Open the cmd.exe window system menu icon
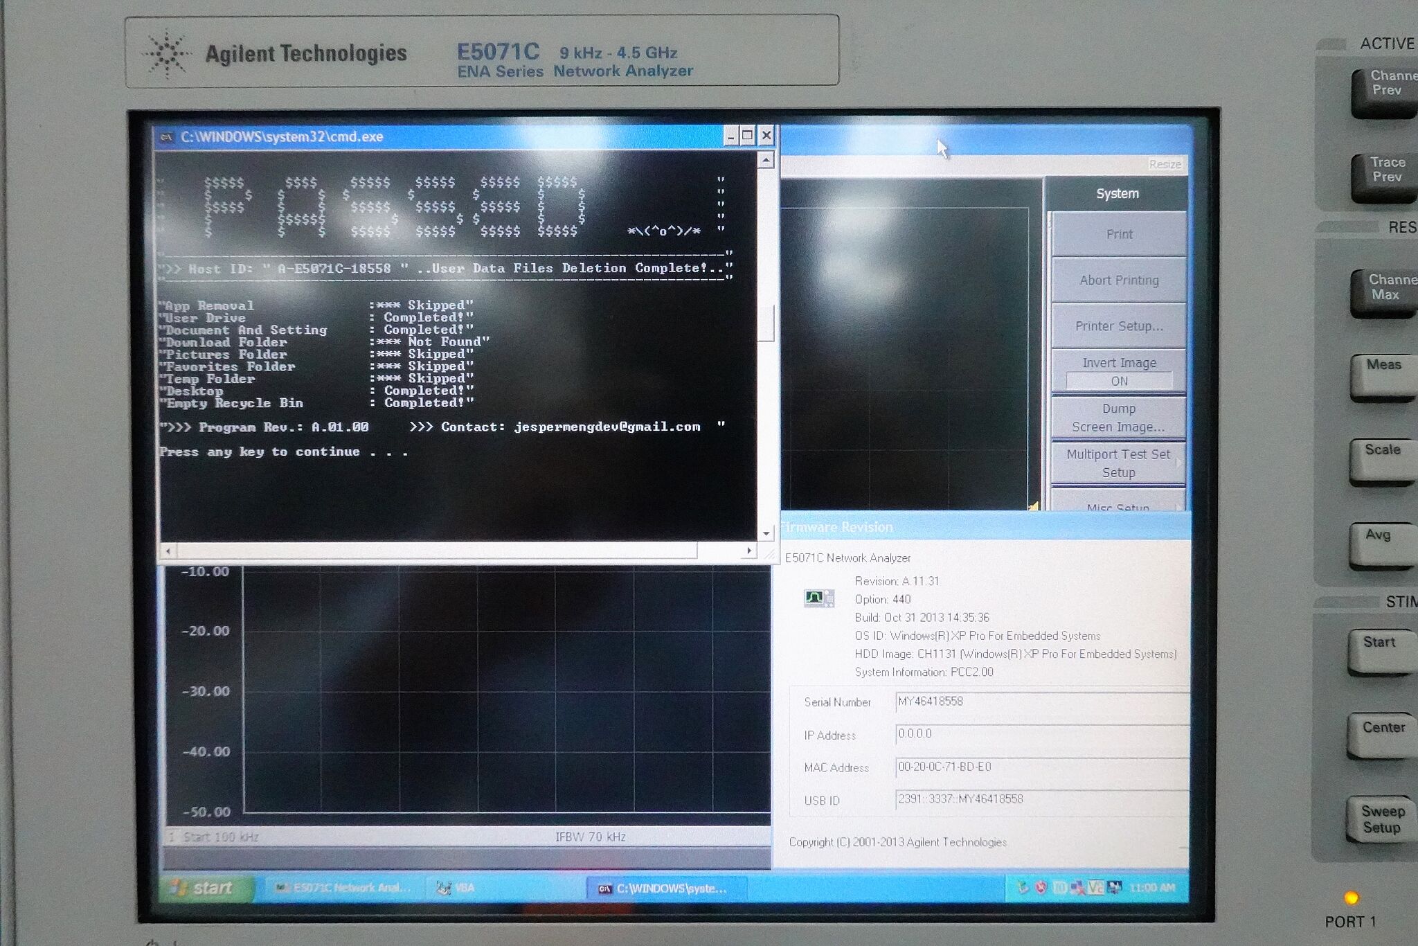This screenshot has height=946, width=1418. coord(166,137)
